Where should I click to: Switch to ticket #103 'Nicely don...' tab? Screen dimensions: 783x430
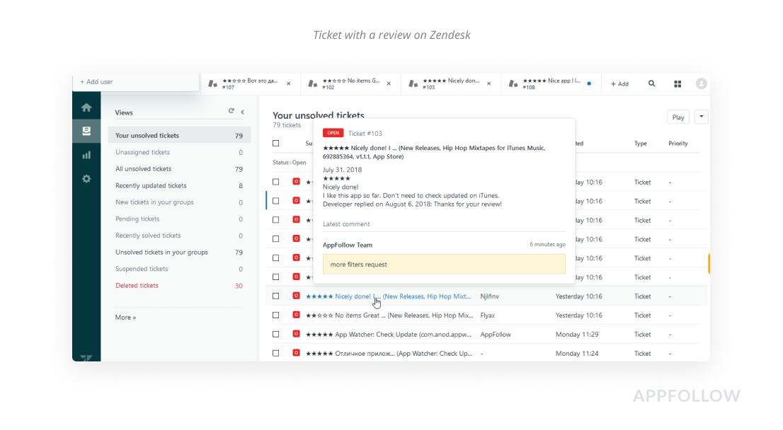coord(450,83)
